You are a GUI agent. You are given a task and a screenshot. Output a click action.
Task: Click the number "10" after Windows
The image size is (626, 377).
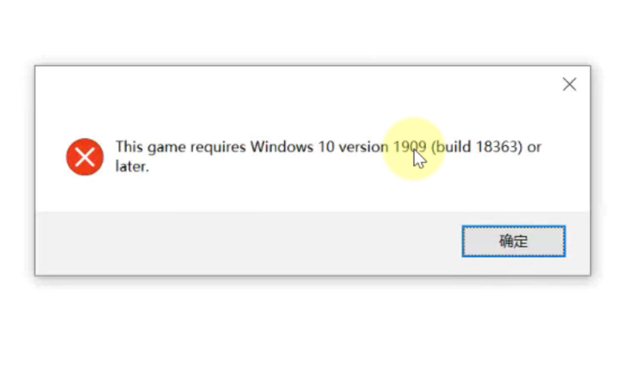[x=326, y=147]
